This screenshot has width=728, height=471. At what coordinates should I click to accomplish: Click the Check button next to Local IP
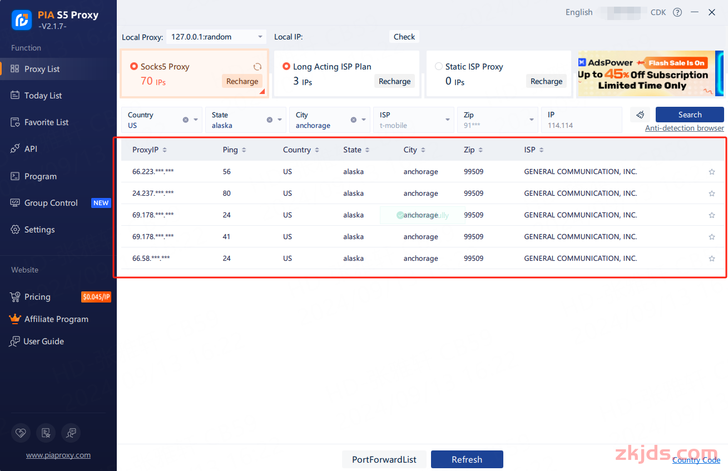[x=404, y=37]
